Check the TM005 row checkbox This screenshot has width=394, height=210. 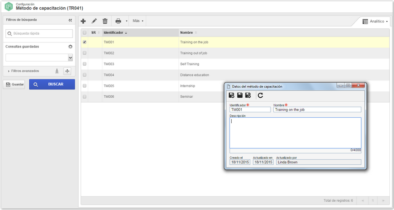pyautogui.click(x=85, y=86)
